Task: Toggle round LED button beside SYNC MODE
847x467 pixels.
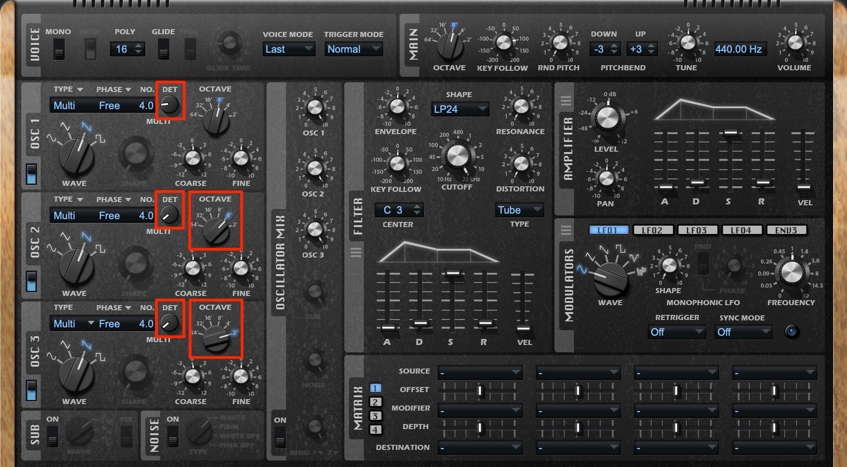Action: click(x=791, y=332)
